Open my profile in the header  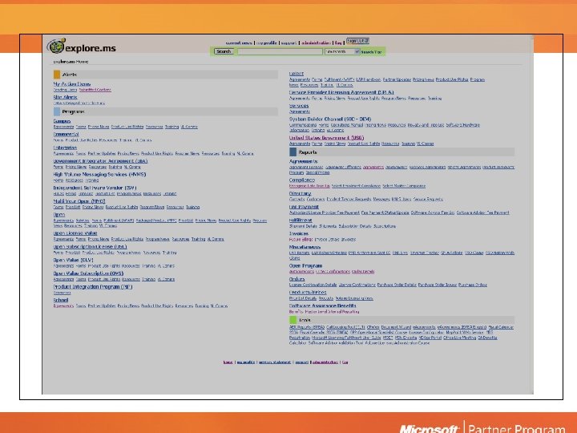pos(267,43)
